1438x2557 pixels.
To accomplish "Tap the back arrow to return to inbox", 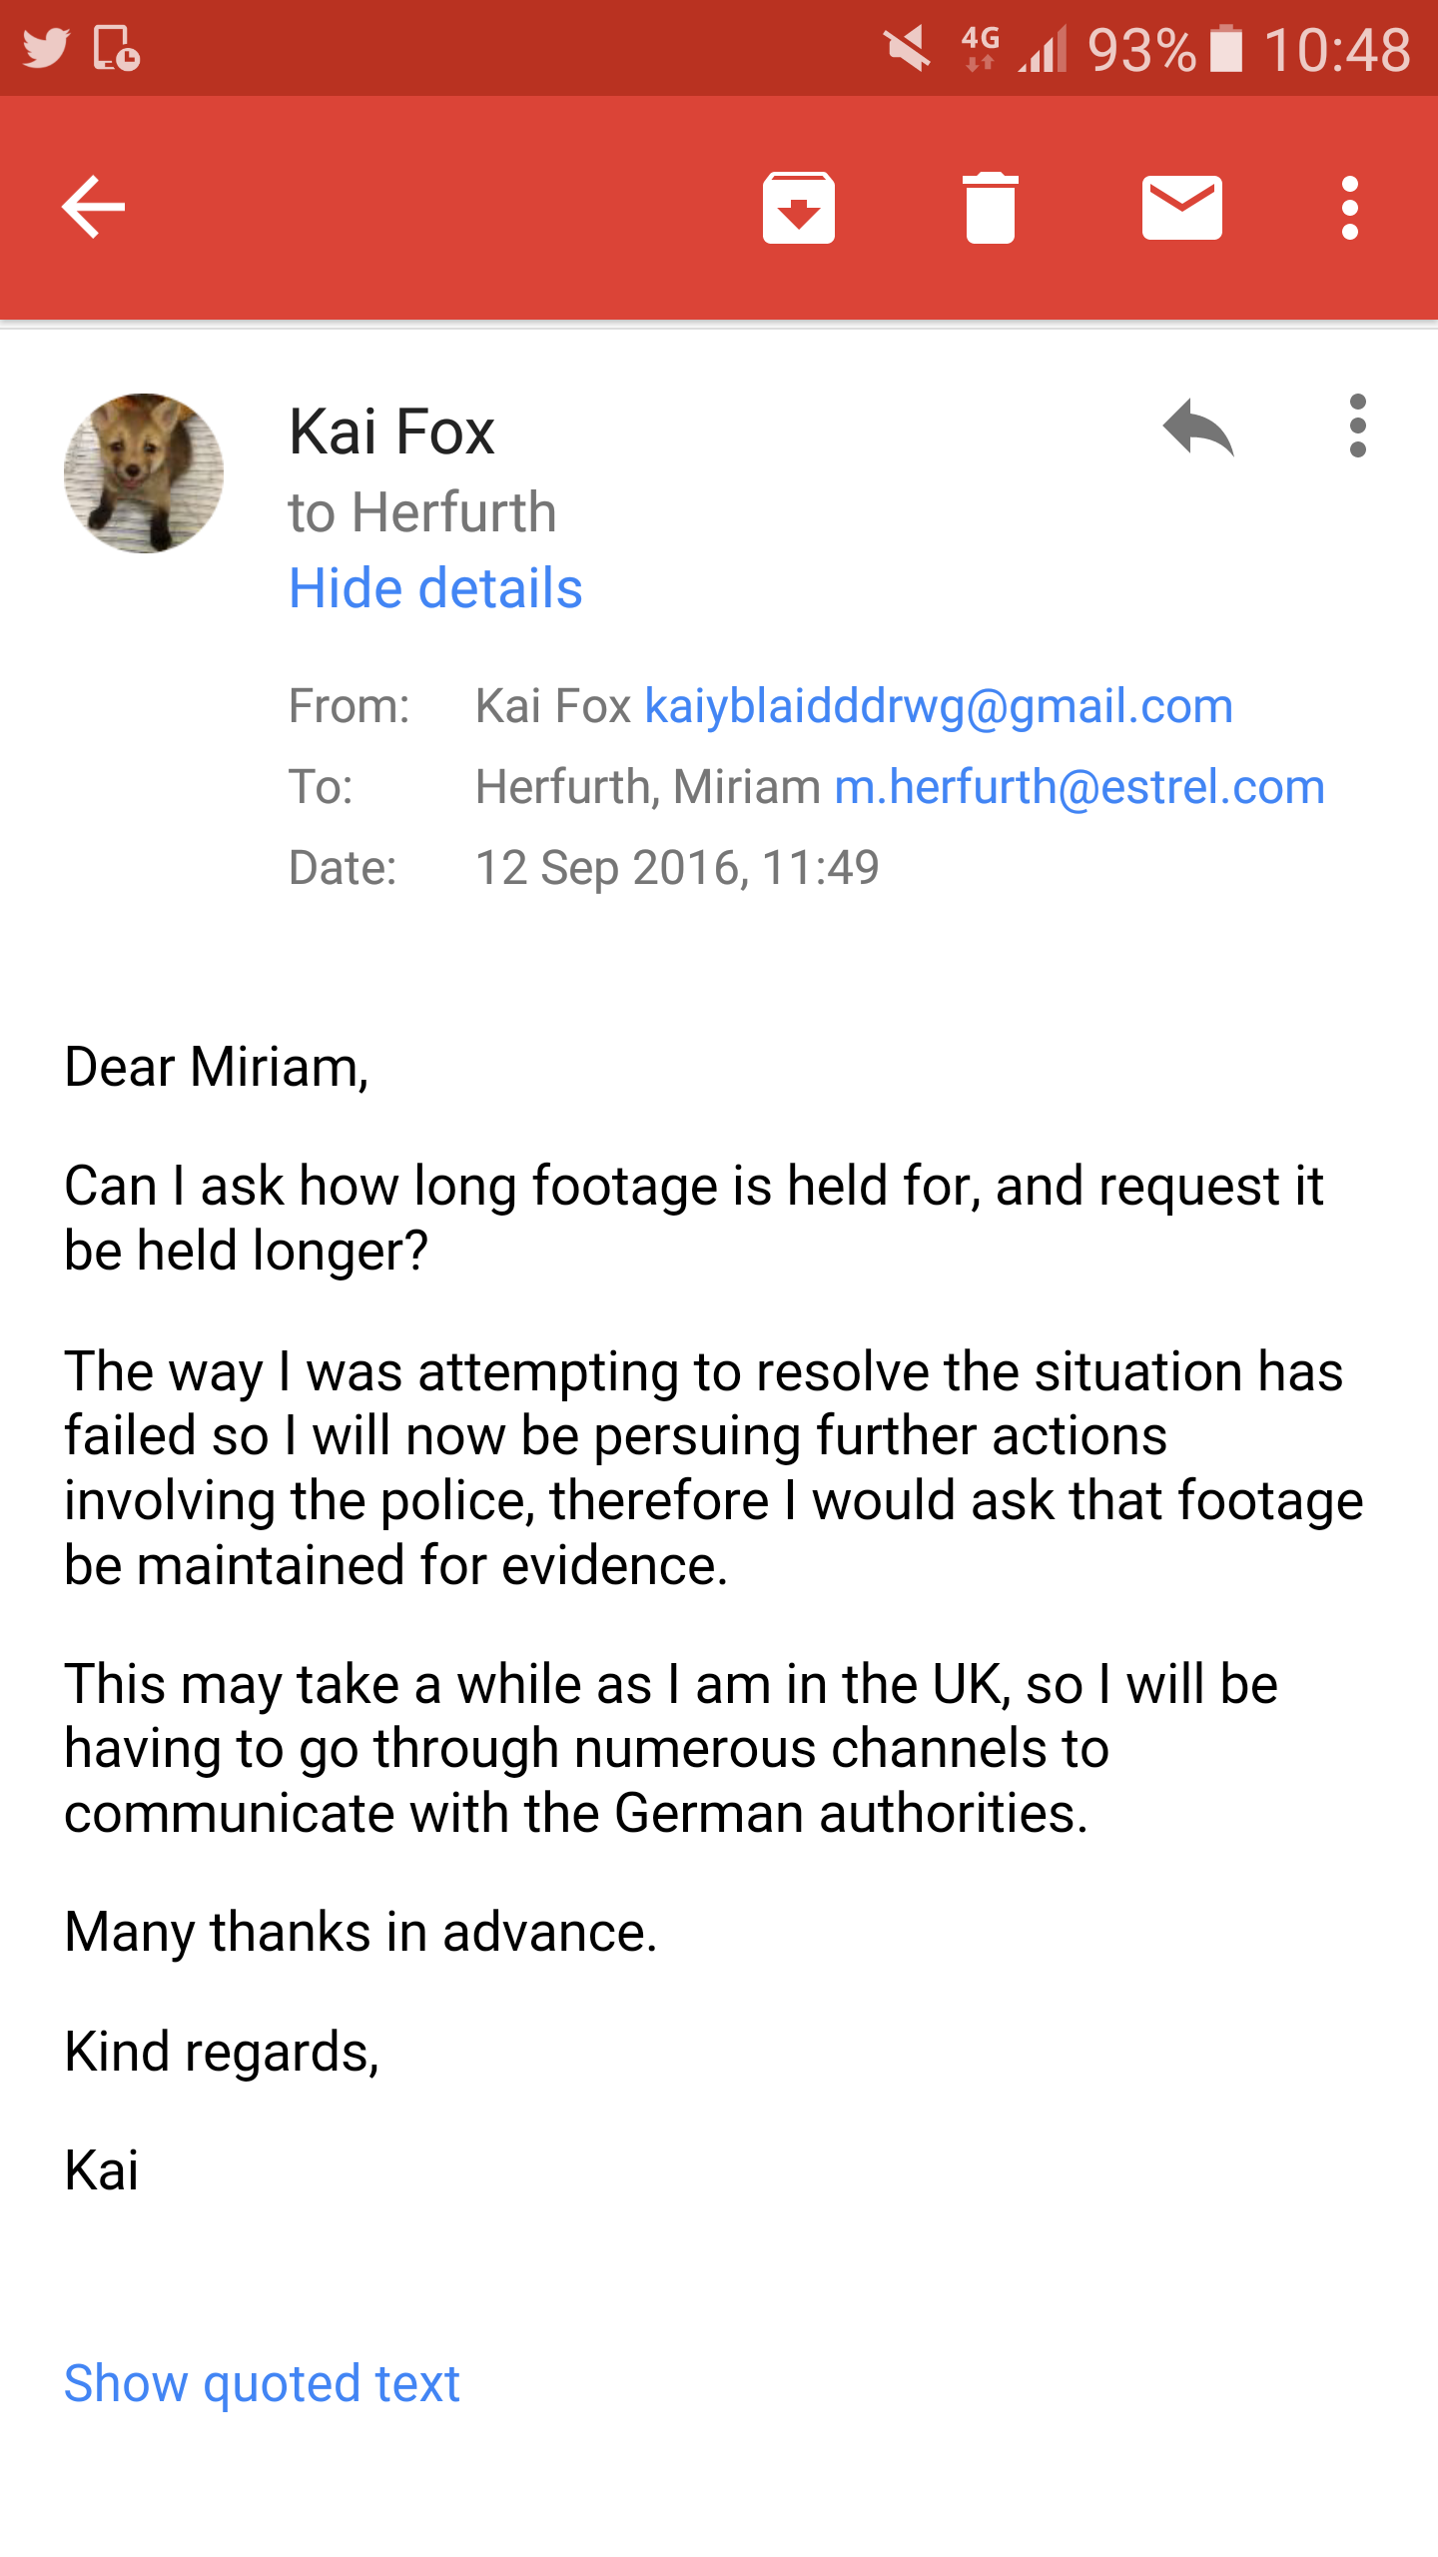I will click(x=93, y=208).
